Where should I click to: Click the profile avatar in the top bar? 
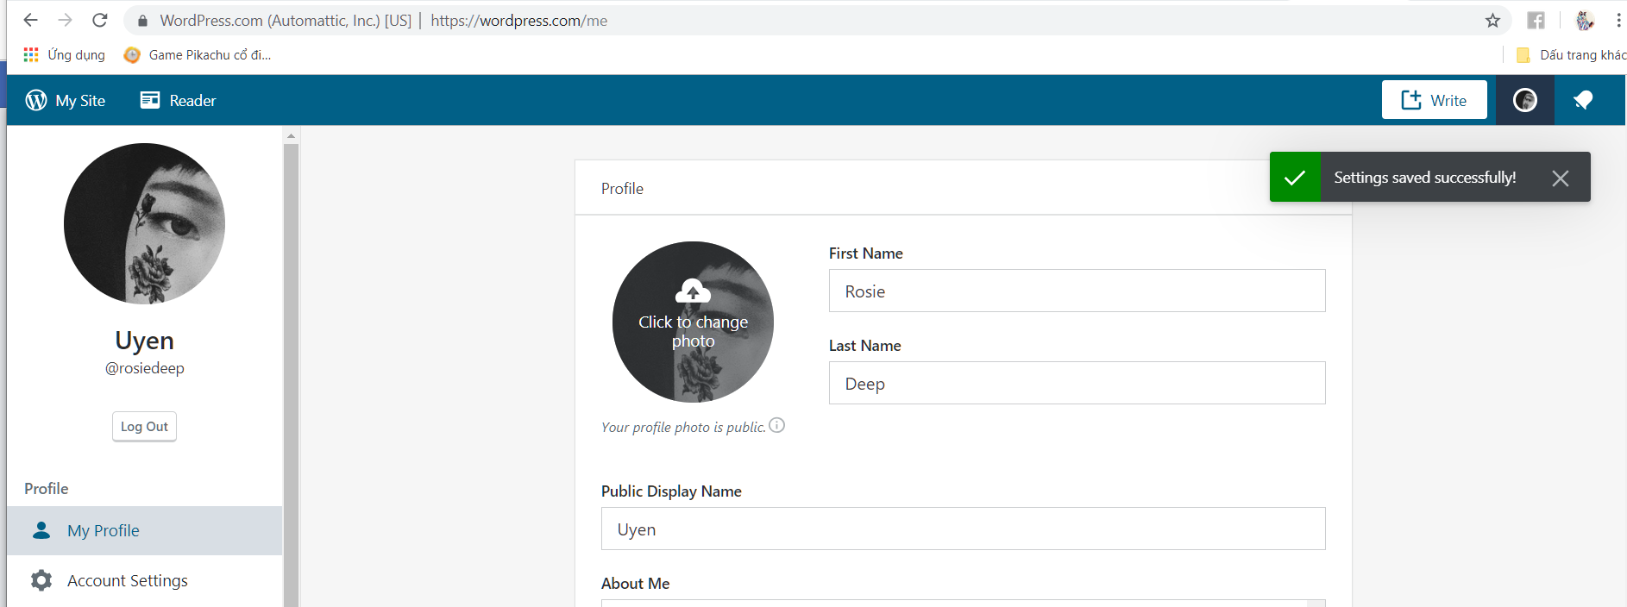click(1524, 100)
